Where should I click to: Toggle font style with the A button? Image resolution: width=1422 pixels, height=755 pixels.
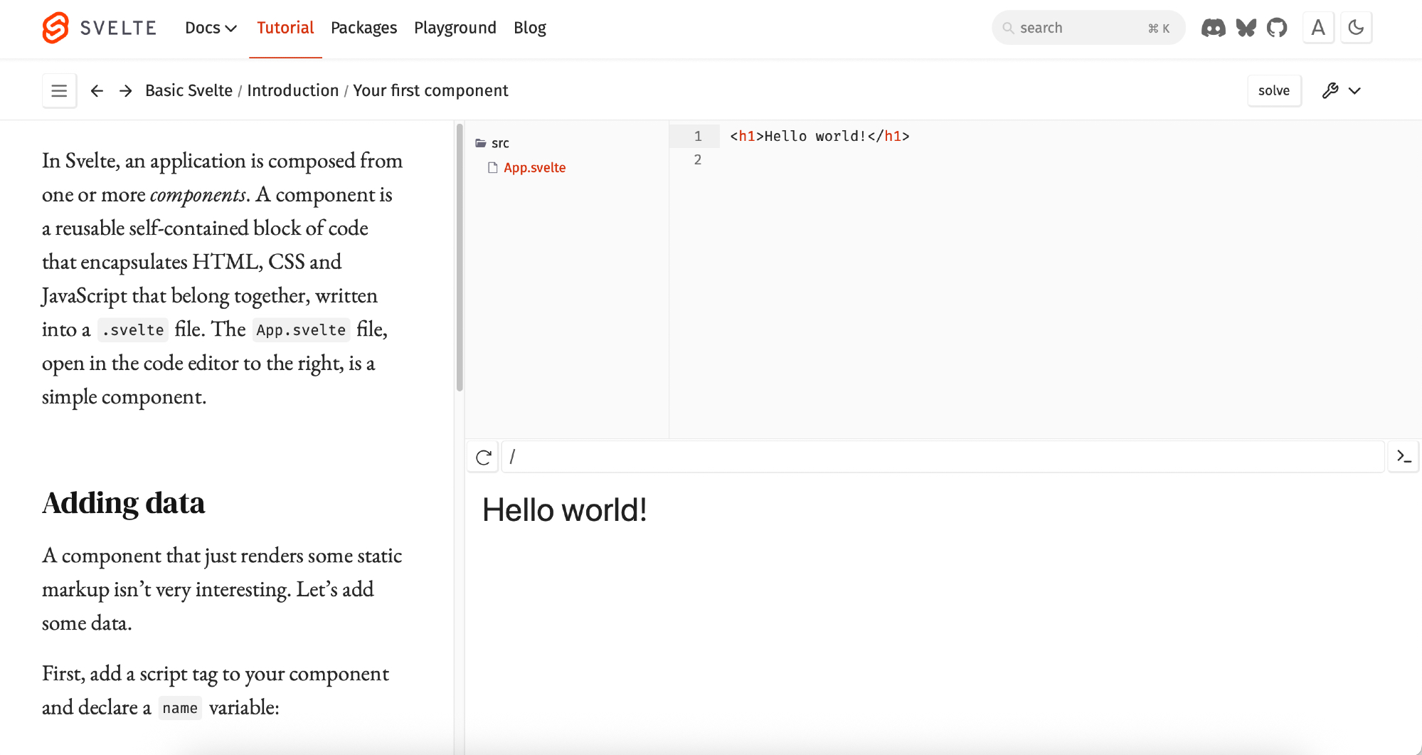coord(1318,28)
